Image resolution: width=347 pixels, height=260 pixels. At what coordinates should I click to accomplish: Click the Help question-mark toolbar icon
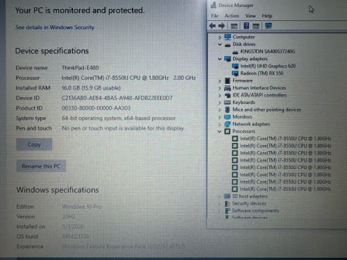pyautogui.click(x=246, y=26)
